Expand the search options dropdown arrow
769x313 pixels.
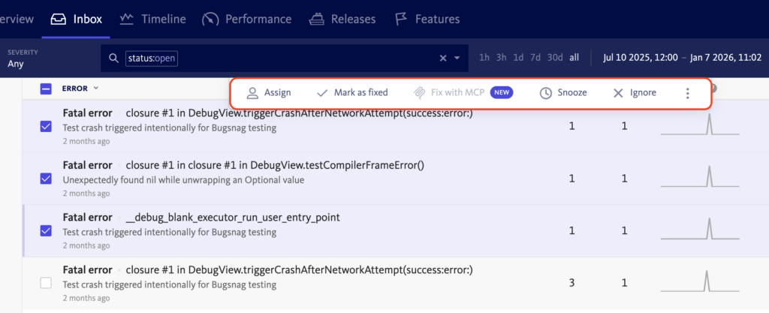[457, 59]
